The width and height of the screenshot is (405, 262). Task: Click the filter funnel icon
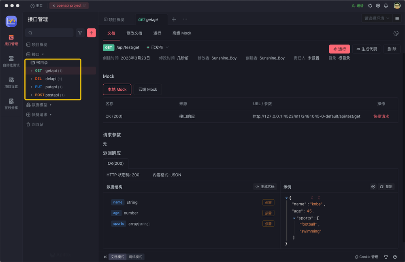(80, 33)
